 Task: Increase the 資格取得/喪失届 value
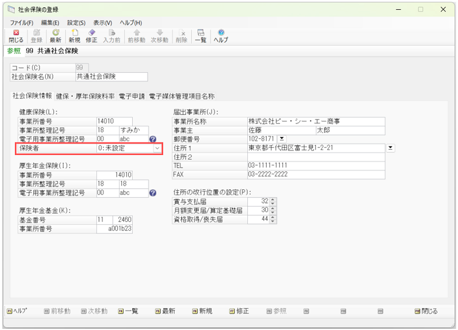click(273, 218)
